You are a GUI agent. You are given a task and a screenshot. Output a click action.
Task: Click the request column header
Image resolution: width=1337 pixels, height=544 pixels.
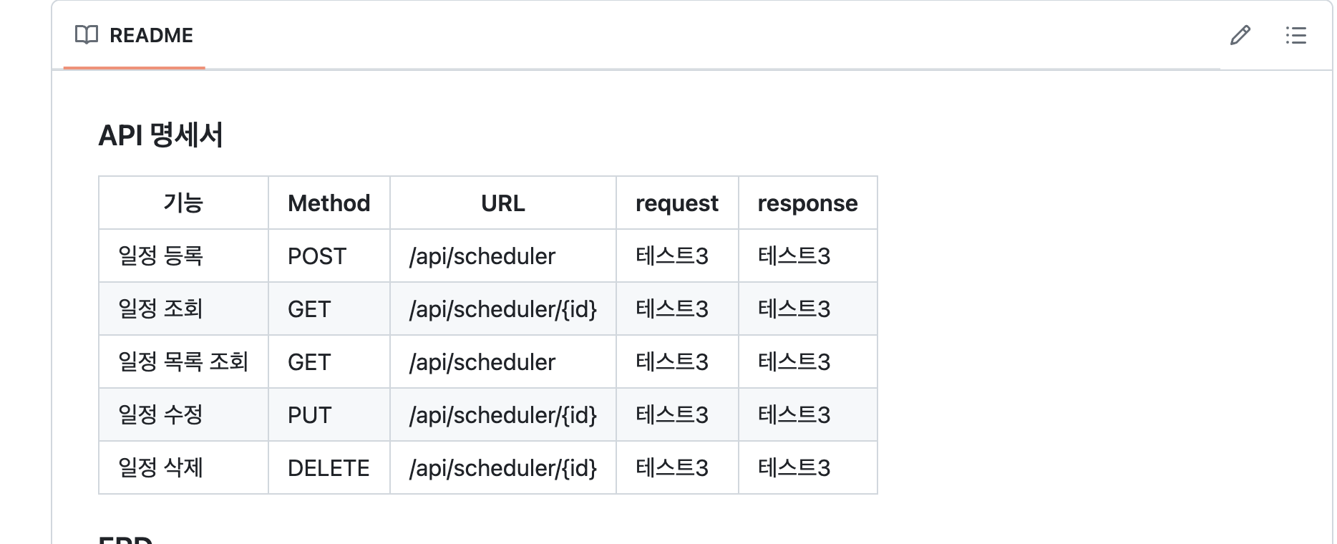click(677, 203)
